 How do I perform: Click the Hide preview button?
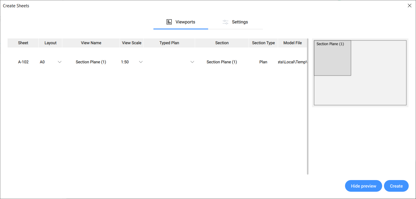click(x=363, y=186)
